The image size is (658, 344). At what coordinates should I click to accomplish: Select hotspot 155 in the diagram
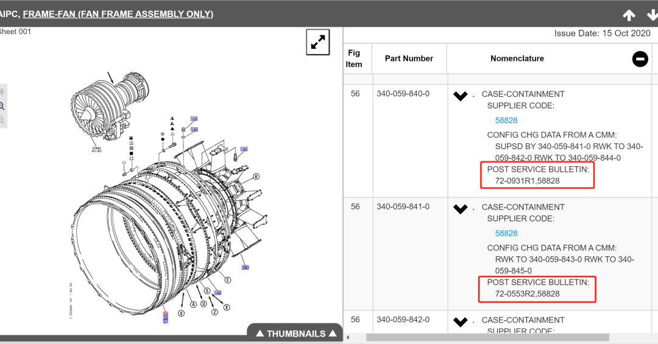194,119
